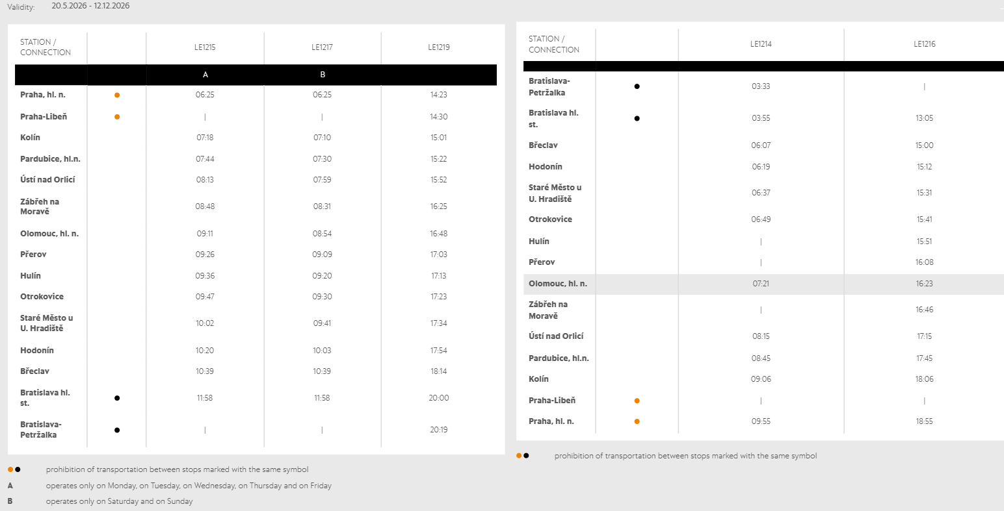This screenshot has height=511, width=1004.
Task: Click the black dot beside Bratislava hl. st. in right table
Action: pos(637,118)
